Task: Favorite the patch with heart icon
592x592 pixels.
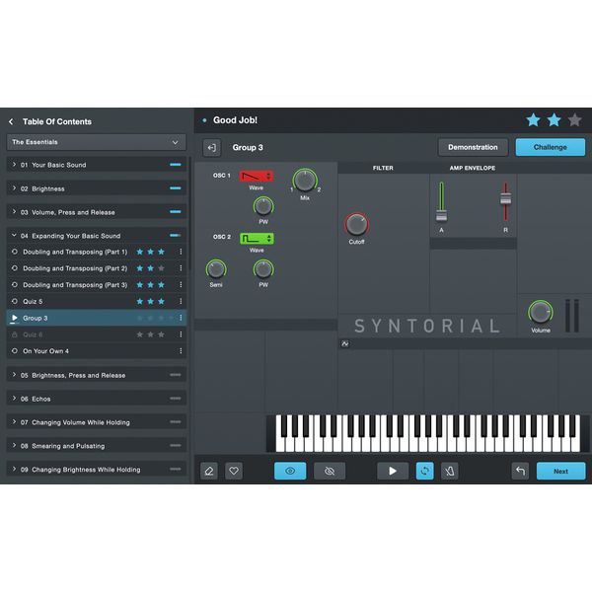Action: (x=234, y=471)
